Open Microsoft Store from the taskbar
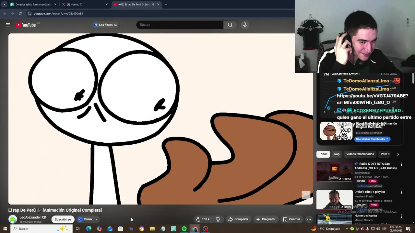The height and width of the screenshot is (233, 415). point(120,229)
